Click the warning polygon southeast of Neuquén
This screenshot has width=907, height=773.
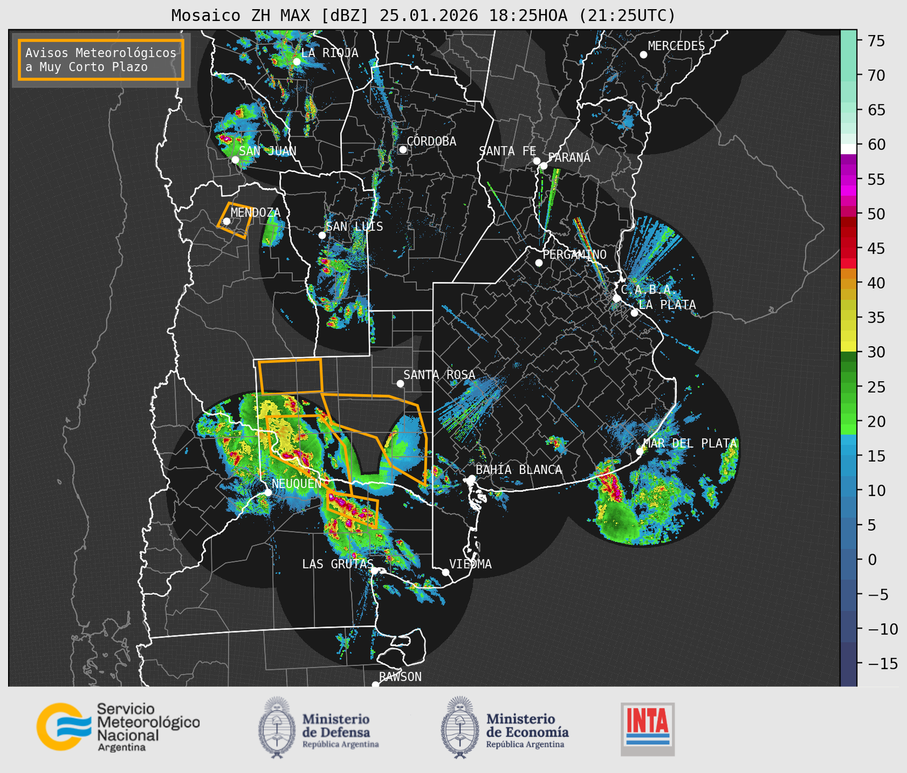(x=353, y=509)
